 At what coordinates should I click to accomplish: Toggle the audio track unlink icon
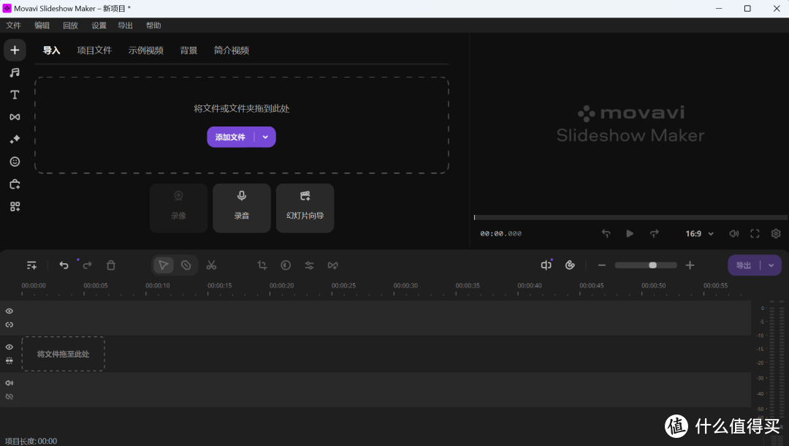(9, 397)
